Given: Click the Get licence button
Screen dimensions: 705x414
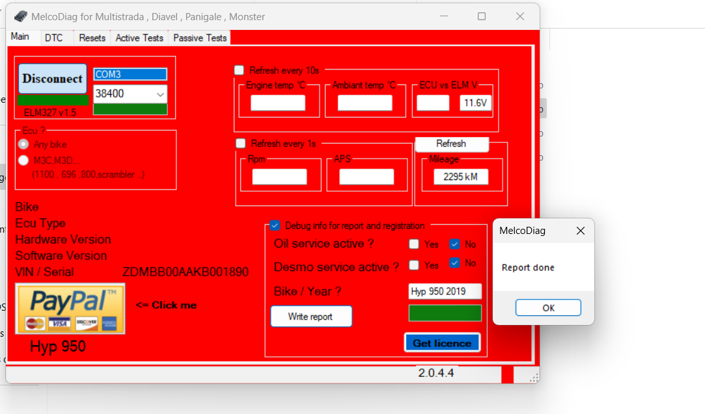Looking at the screenshot, I should pyautogui.click(x=442, y=343).
